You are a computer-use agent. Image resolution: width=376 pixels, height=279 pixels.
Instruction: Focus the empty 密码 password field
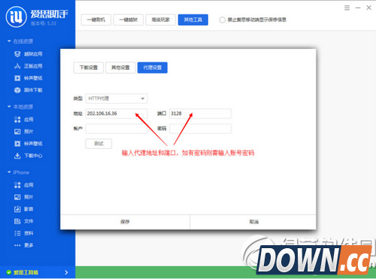(200, 129)
